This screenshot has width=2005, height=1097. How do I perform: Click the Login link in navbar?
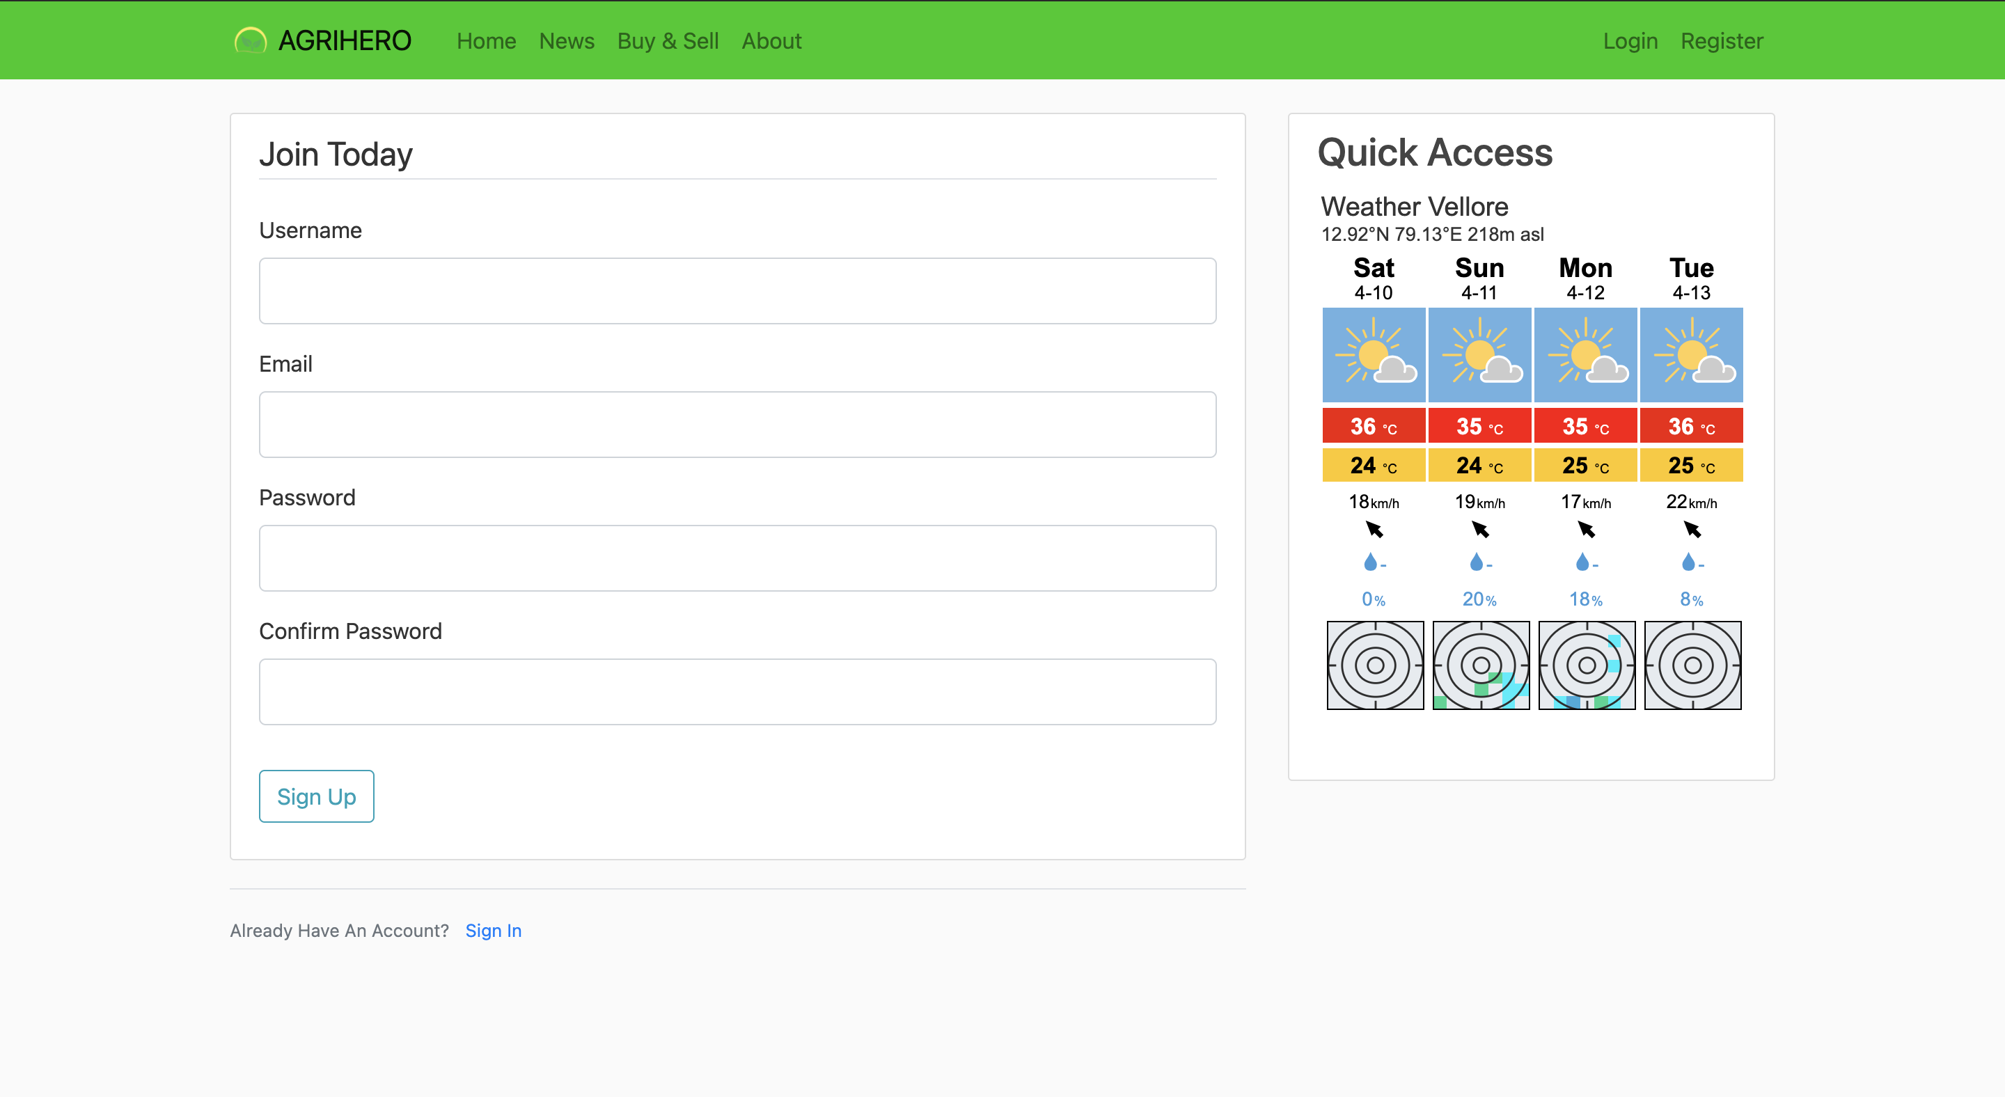(x=1630, y=41)
